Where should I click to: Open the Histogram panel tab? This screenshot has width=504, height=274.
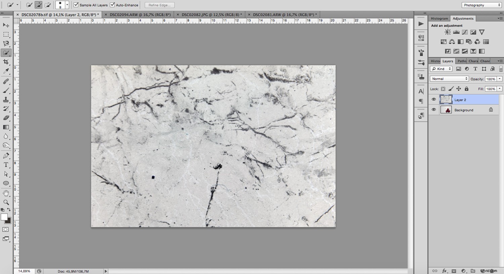pos(439,18)
